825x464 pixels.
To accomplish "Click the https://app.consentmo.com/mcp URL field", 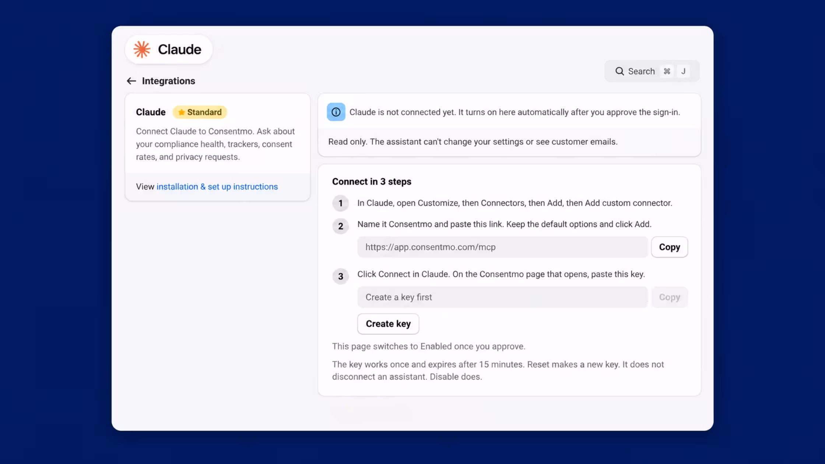I will (502, 247).
